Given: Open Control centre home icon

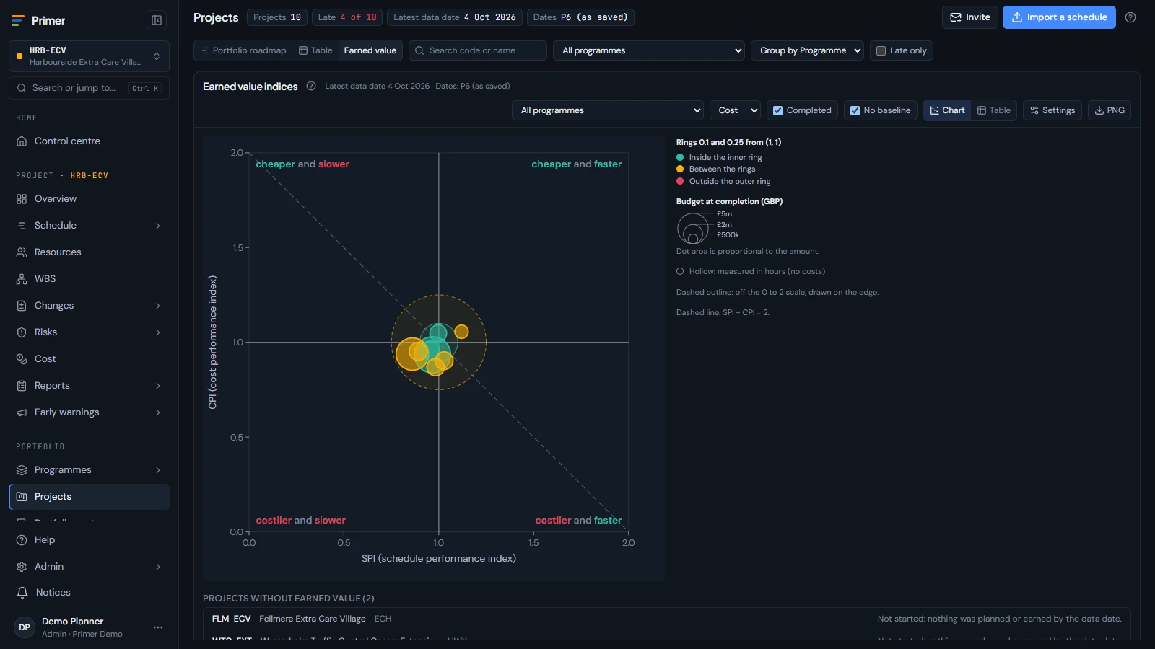Looking at the screenshot, I should [x=22, y=141].
